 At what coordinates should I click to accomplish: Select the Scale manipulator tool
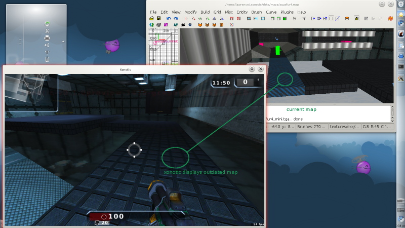pyautogui.click(x=325, y=19)
